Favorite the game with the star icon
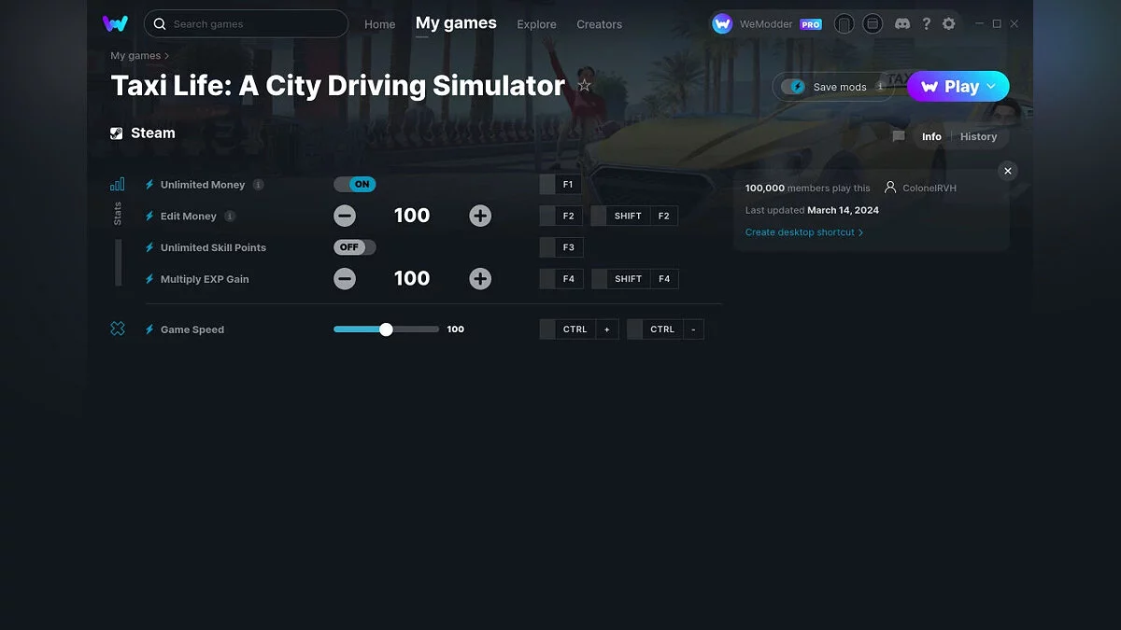Screen dimensions: 1121x630 (584, 86)
